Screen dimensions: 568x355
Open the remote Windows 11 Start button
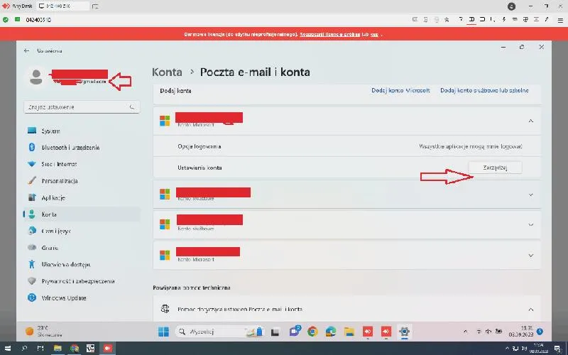[x=163, y=332]
